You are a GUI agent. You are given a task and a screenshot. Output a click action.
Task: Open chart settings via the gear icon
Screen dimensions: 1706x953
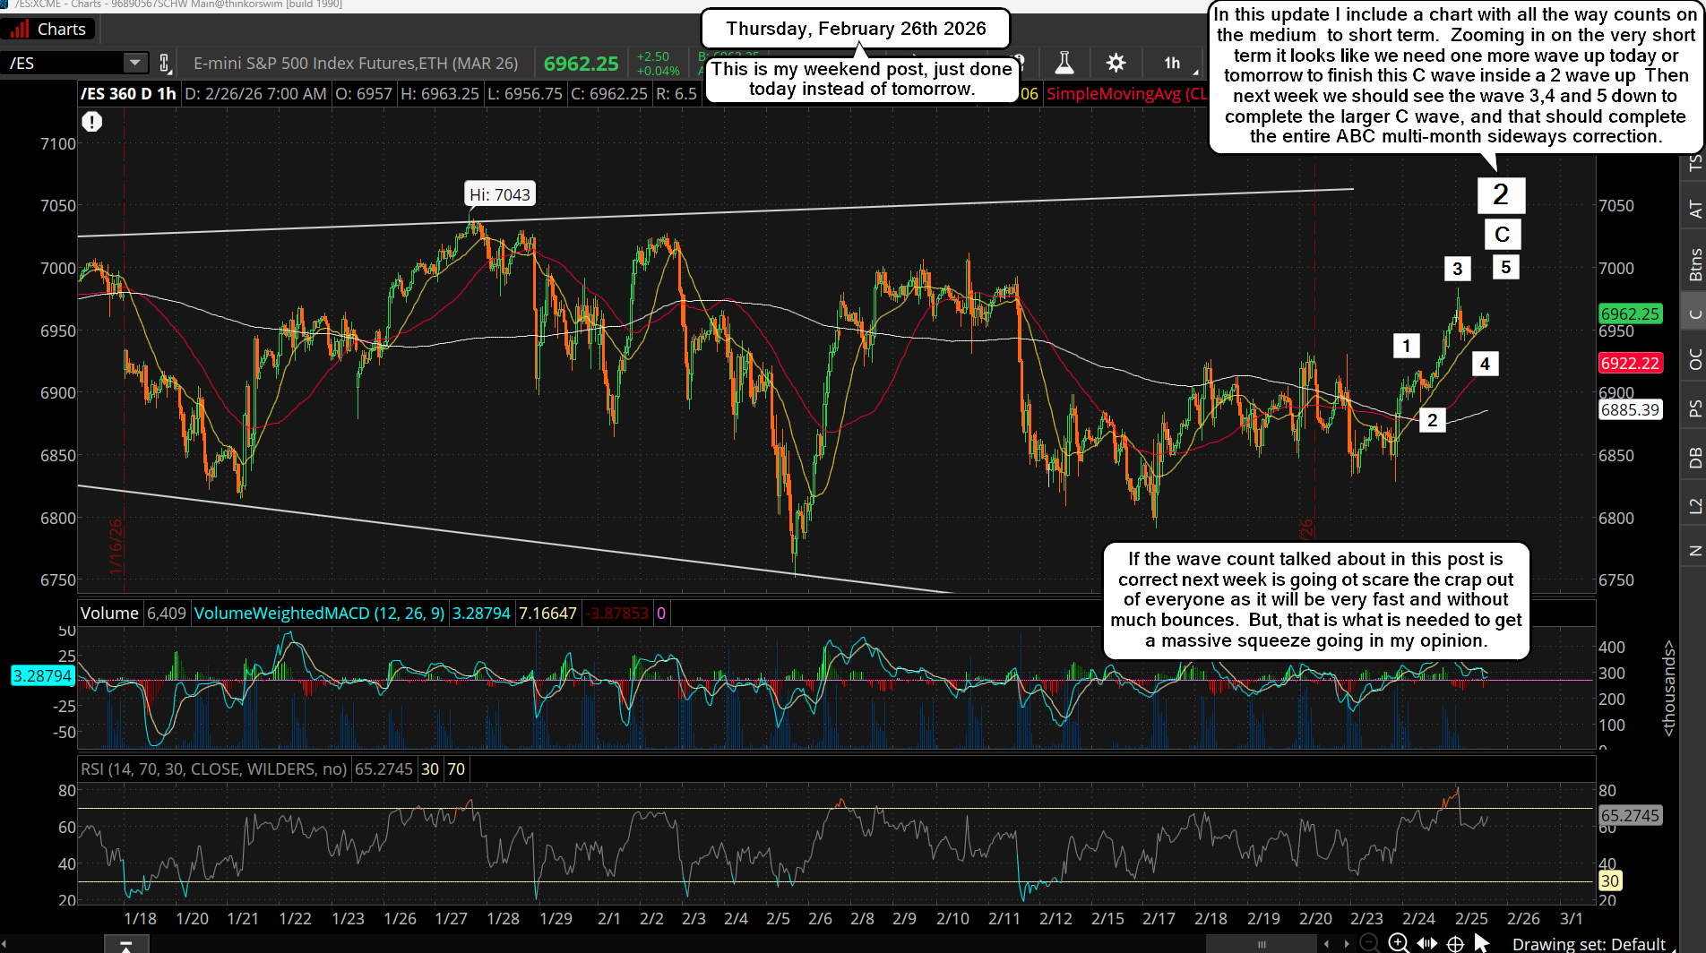click(1116, 63)
